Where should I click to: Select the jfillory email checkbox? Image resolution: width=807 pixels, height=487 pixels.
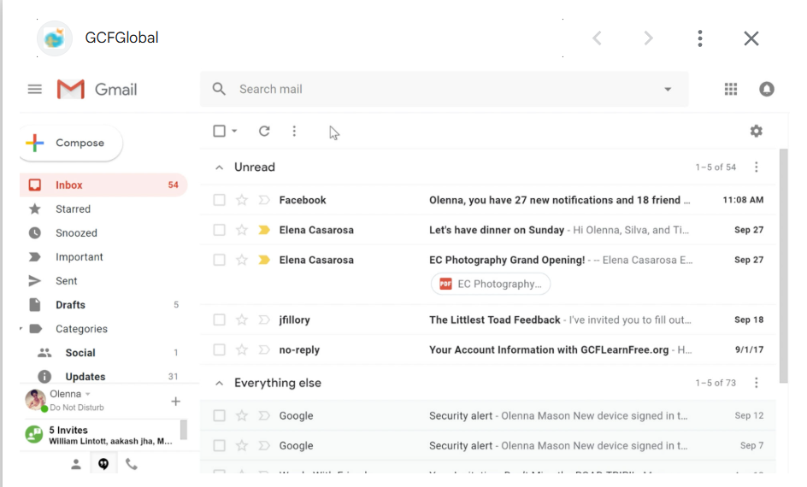point(219,320)
